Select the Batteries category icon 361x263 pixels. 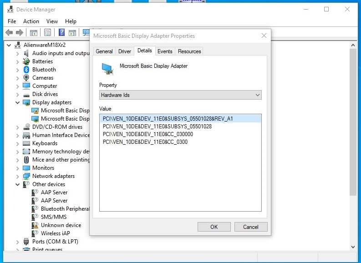26,61
